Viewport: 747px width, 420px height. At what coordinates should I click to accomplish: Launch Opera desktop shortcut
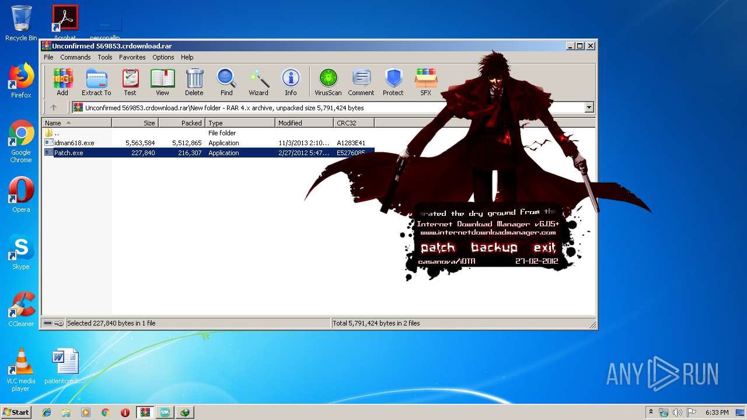click(x=21, y=195)
